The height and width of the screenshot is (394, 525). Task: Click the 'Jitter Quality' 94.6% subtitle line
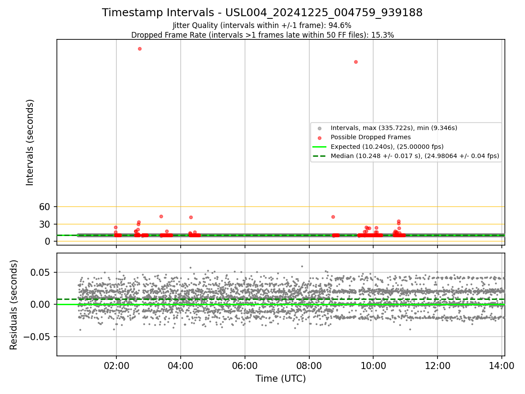pos(262,25)
